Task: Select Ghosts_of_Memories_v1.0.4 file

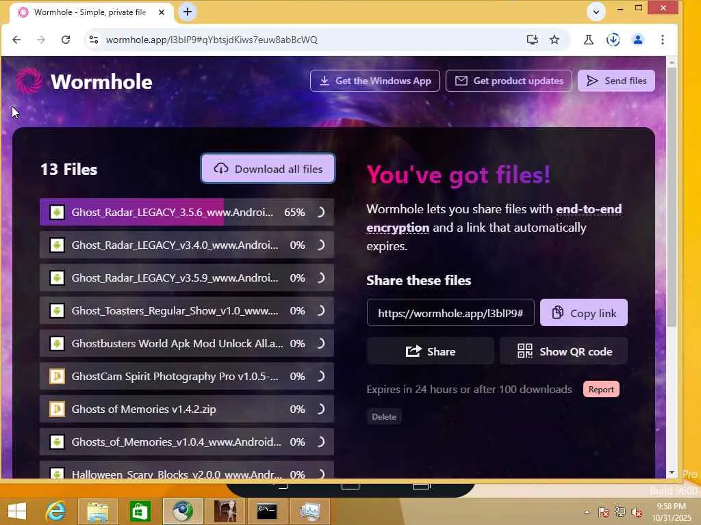Action: pos(186,442)
